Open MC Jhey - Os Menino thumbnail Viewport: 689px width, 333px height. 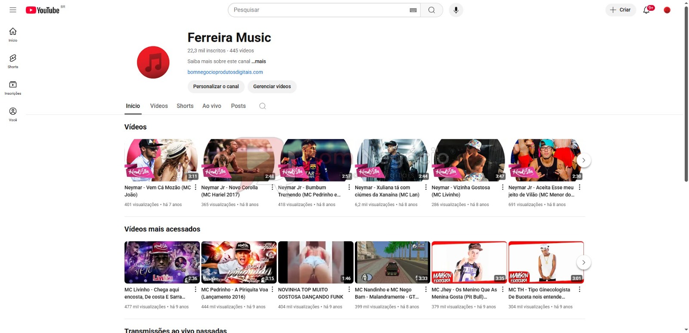point(469,262)
